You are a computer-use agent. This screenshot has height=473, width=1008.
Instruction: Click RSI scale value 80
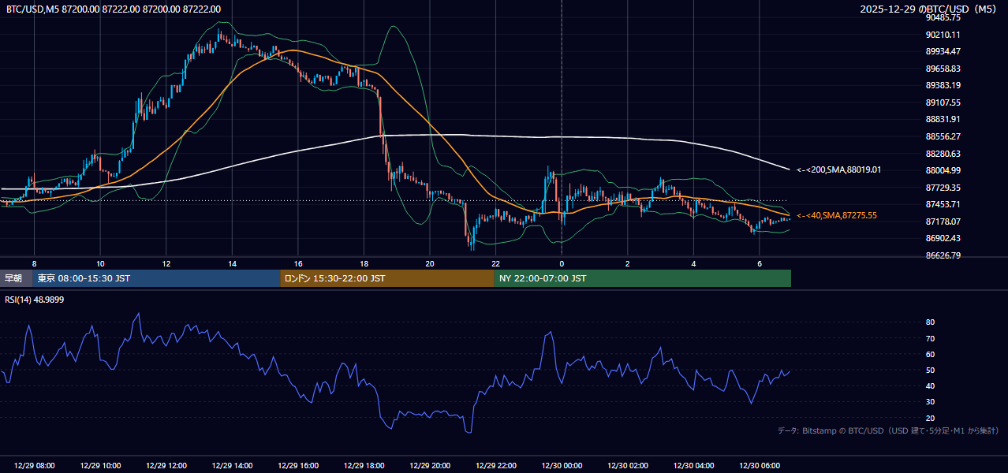[930, 322]
